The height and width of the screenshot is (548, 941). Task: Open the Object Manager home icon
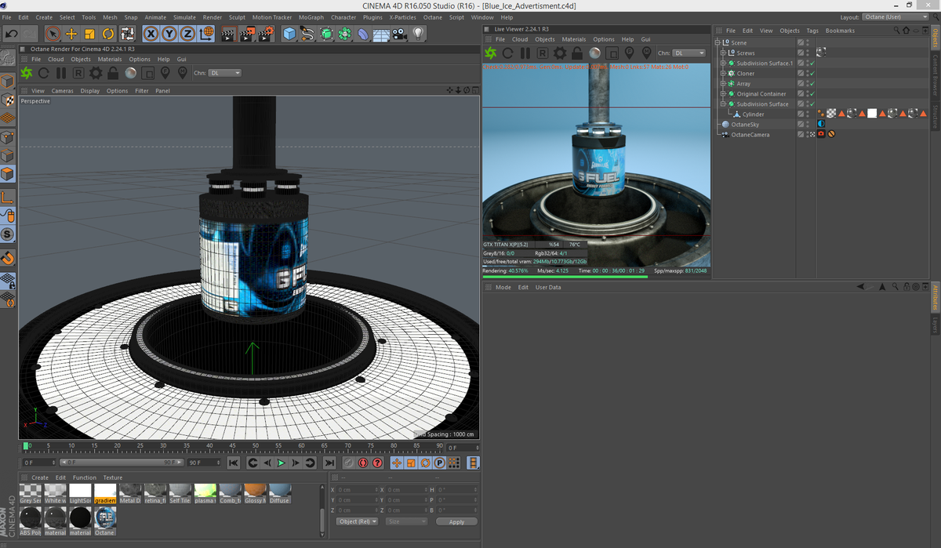point(906,31)
